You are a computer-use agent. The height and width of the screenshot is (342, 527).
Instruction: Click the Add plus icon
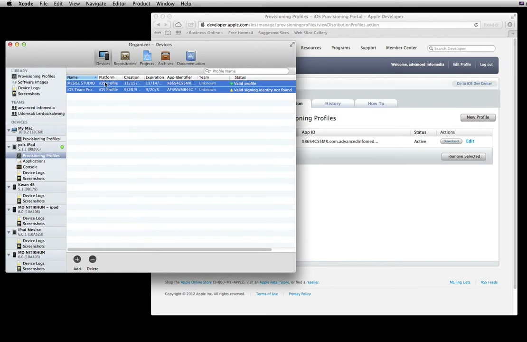[x=77, y=259]
